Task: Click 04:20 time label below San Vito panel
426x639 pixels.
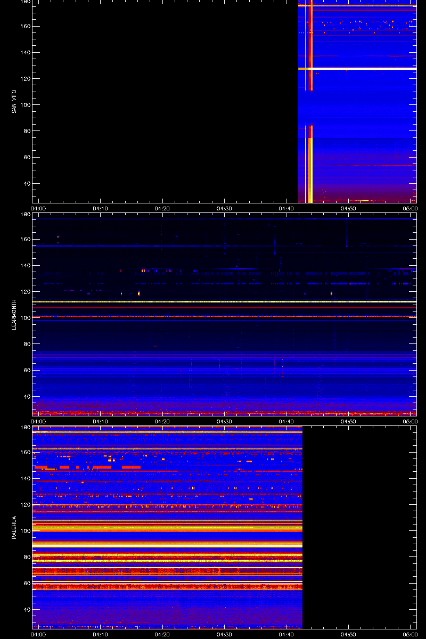Action: pyautogui.click(x=162, y=209)
